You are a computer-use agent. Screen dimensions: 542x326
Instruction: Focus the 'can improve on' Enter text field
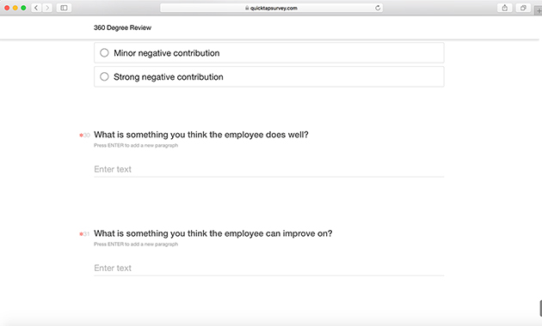pyautogui.click(x=269, y=269)
